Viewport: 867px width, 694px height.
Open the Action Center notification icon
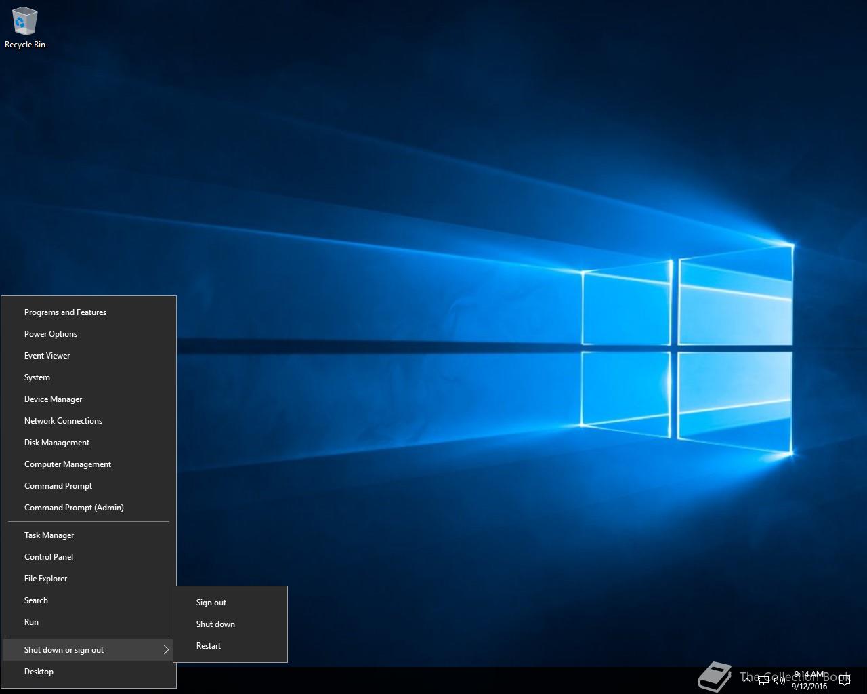pos(845,680)
